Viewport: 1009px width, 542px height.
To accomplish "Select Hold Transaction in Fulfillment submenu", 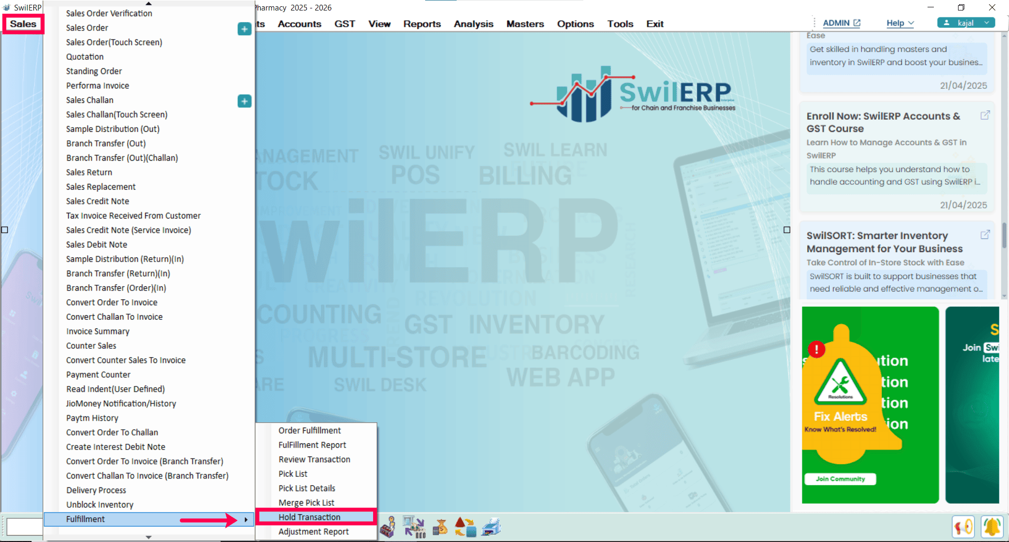I will tap(316, 517).
